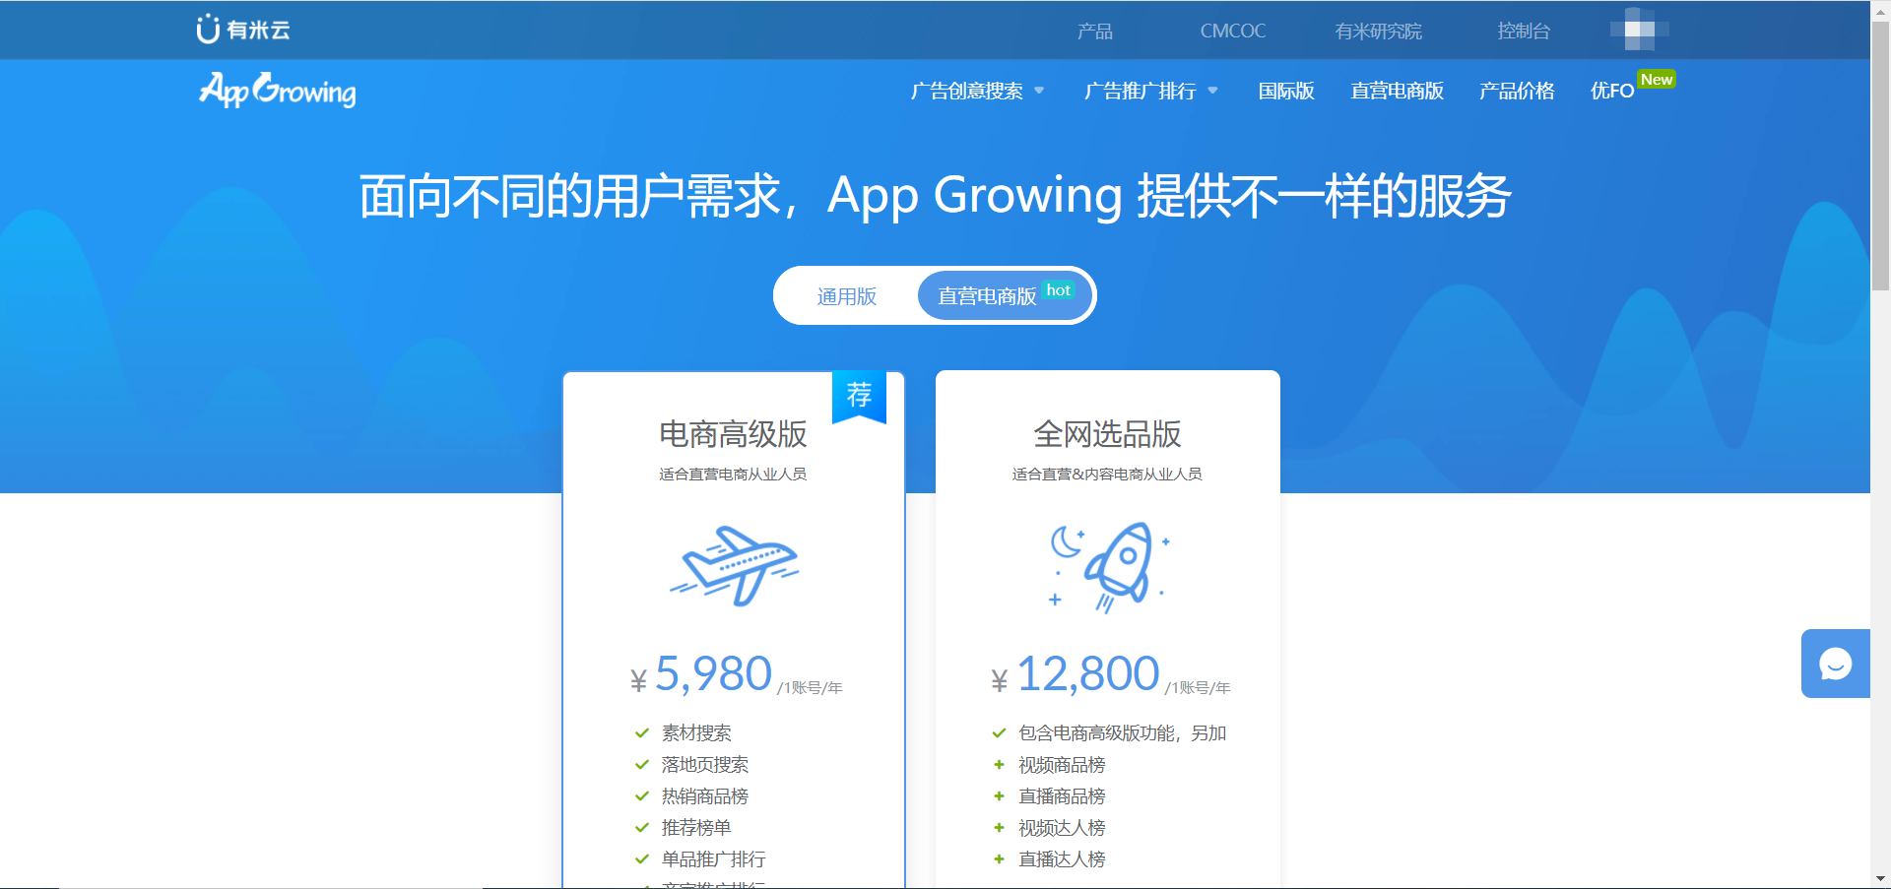The image size is (1891, 889).
Task: Click the scrollbar down arrow
Action: pos(1880,878)
